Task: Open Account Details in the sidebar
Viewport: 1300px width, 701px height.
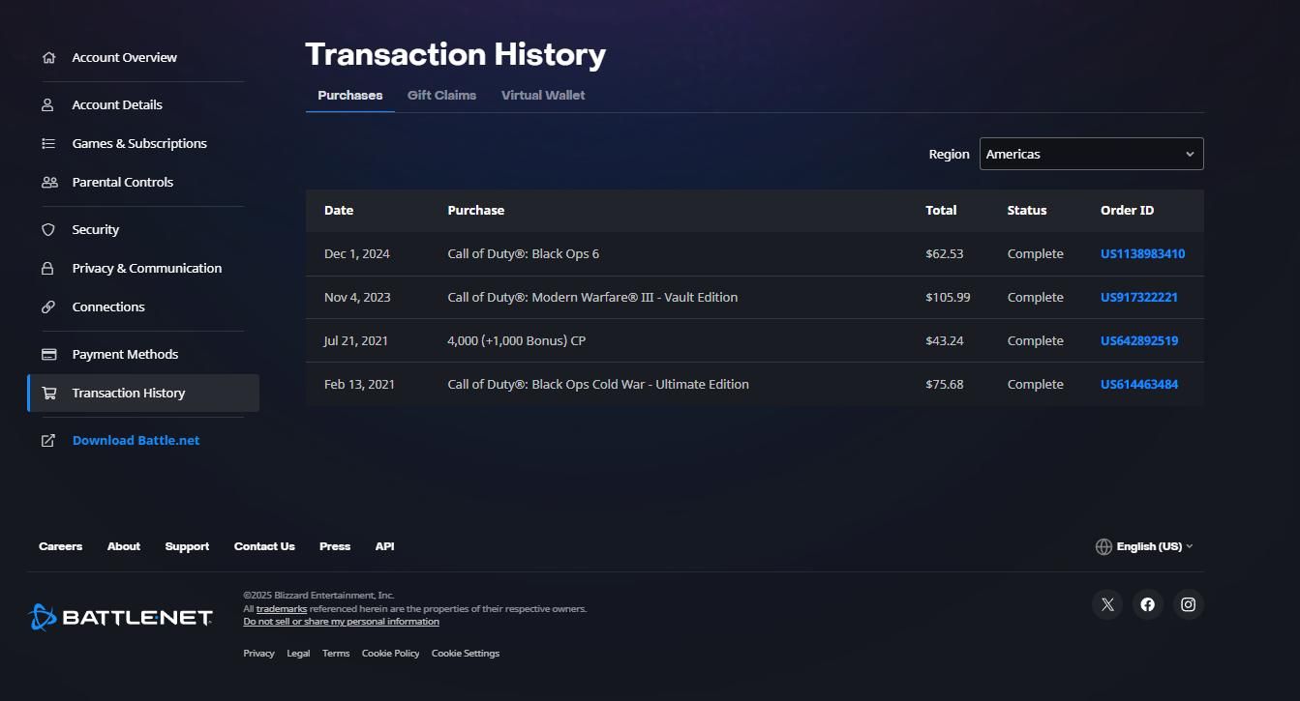Action: pos(117,105)
